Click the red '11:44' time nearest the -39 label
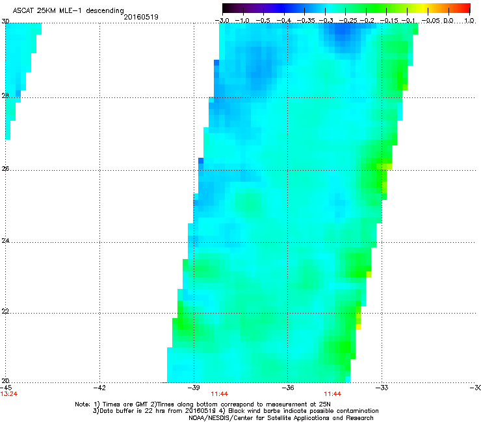Screen dimensions: 481x422 [220, 394]
